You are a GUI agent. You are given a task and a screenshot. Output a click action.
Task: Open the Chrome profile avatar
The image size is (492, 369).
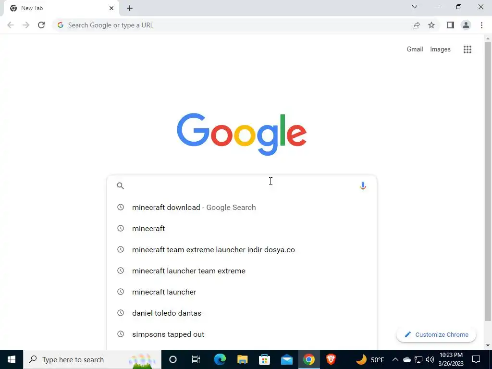[466, 25]
